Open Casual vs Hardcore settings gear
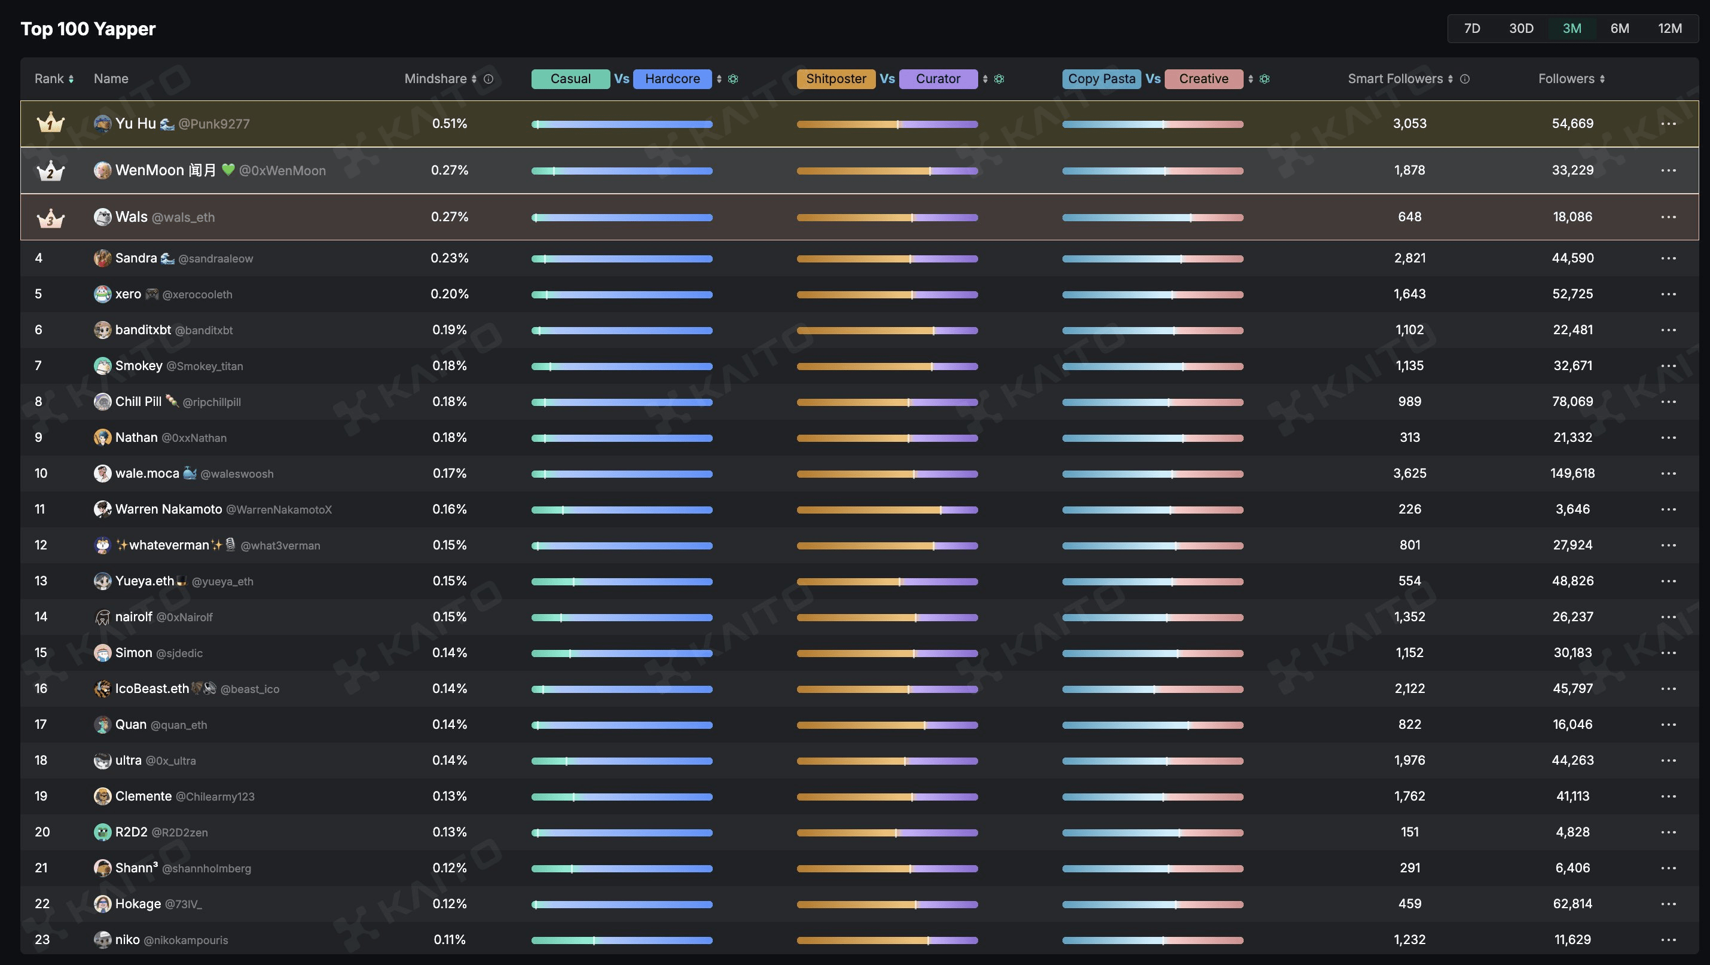 (733, 79)
